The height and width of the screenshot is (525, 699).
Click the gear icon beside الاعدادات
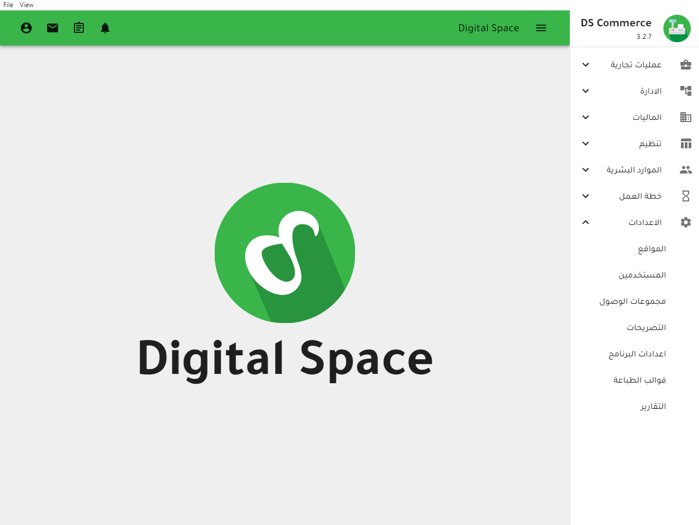[x=685, y=222]
